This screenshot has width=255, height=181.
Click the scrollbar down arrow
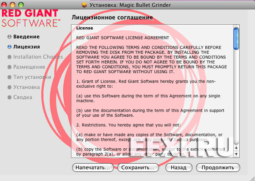point(236,154)
